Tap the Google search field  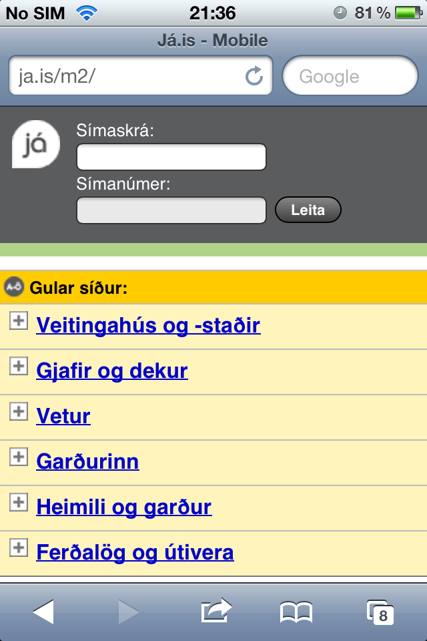pos(350,77)
